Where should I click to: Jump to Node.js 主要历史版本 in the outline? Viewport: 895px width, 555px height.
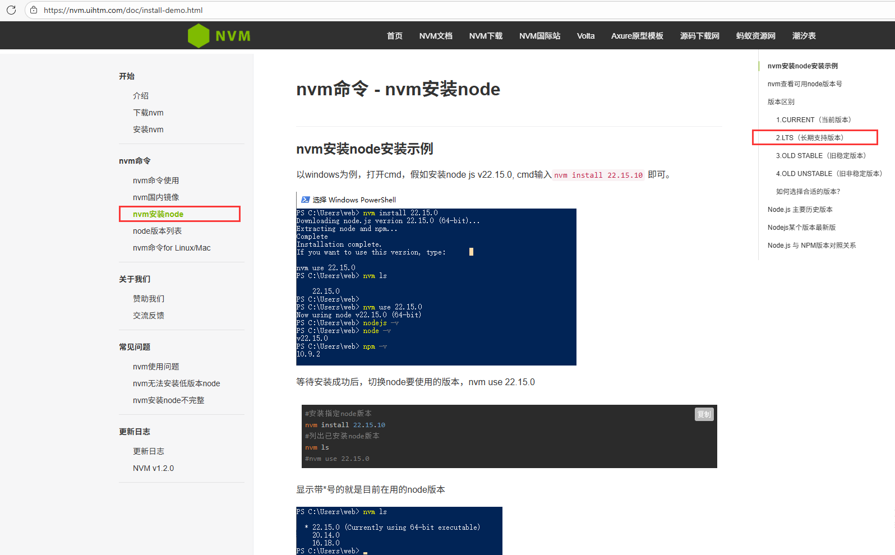(x=800, y=210)
